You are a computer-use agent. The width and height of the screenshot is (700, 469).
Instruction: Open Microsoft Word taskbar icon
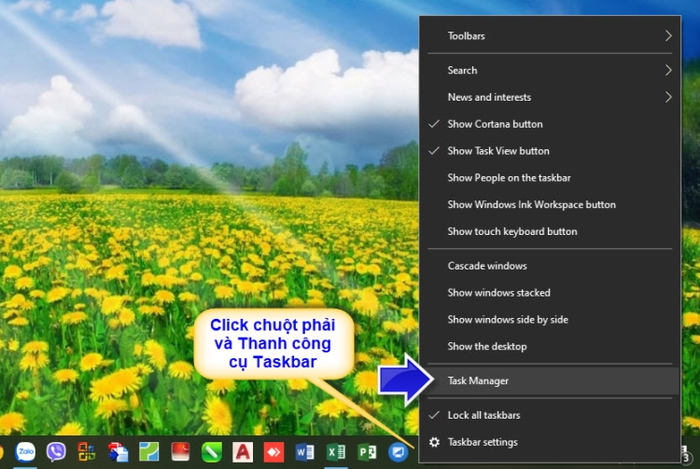tap(304, 452)
